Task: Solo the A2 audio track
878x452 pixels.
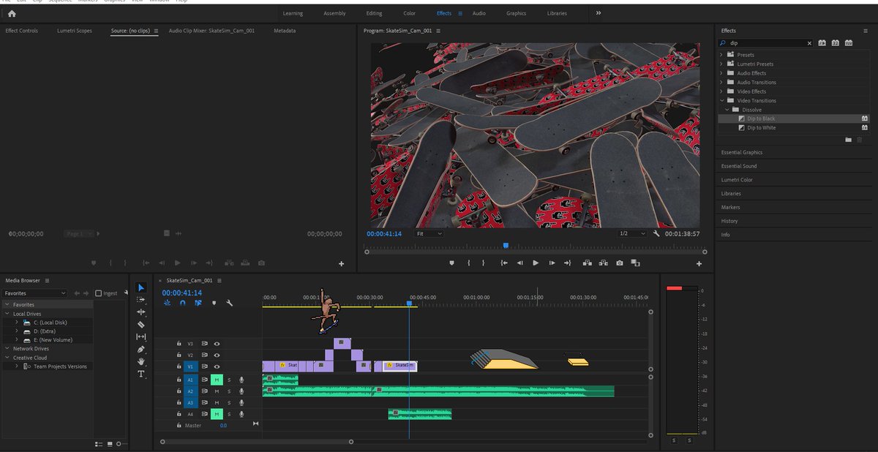Action: point(229,391)
